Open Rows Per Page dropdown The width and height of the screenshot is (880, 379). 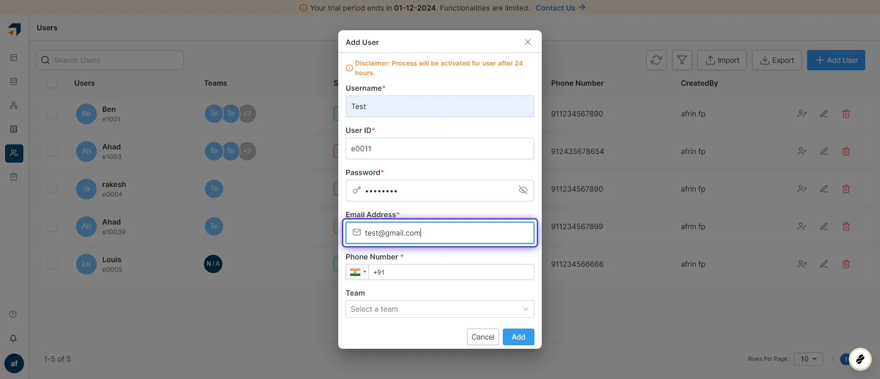808,359
